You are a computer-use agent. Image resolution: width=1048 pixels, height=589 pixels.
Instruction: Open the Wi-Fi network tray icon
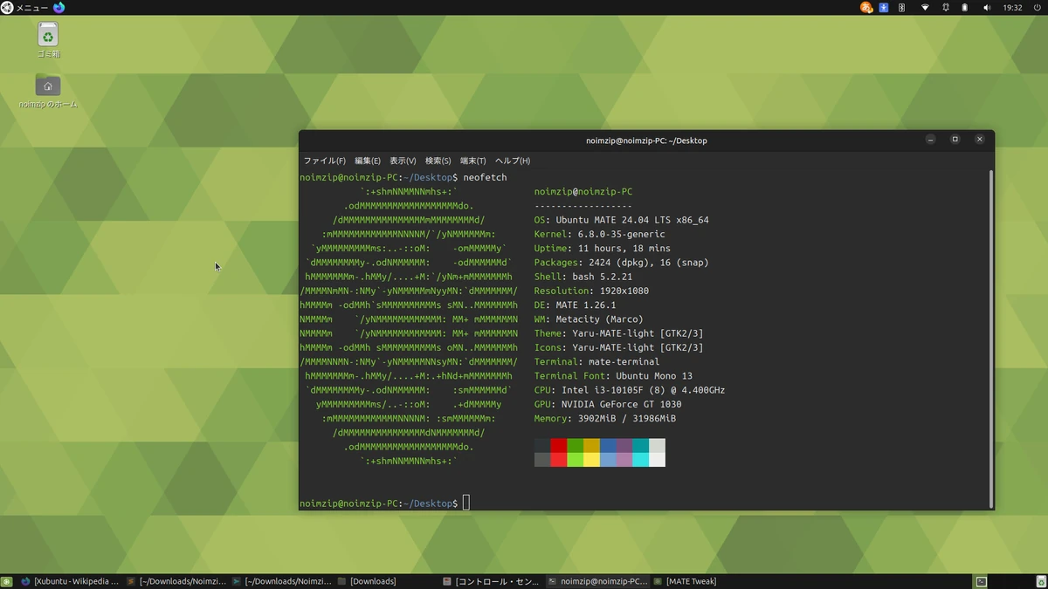click(925, 7)
